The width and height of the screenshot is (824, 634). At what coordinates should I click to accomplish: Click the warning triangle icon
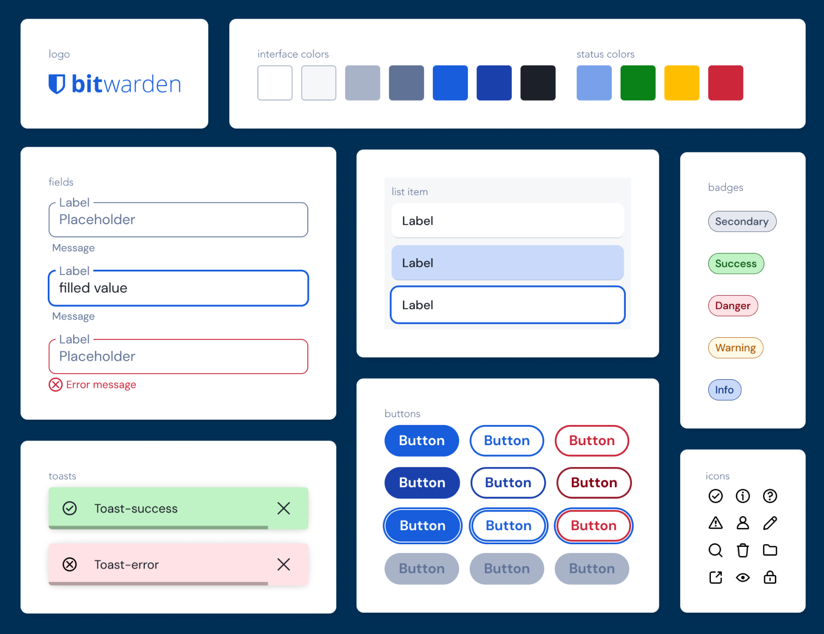pyautogui.click(x=716, y=523)
